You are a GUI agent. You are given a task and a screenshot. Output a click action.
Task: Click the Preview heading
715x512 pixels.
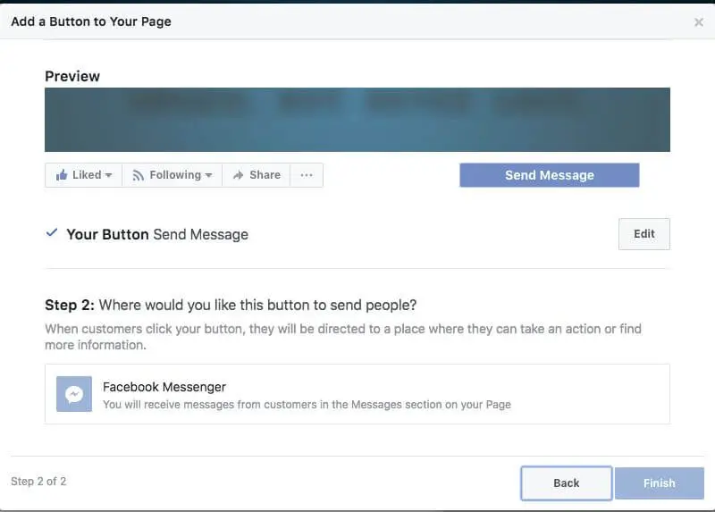pyautogui.click(x=72, y=76)
